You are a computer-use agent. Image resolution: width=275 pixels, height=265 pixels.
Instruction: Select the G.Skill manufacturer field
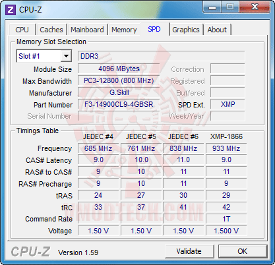[x=119, y=92]
